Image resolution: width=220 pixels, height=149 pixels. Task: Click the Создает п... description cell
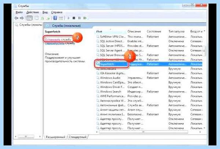point(135,87)
